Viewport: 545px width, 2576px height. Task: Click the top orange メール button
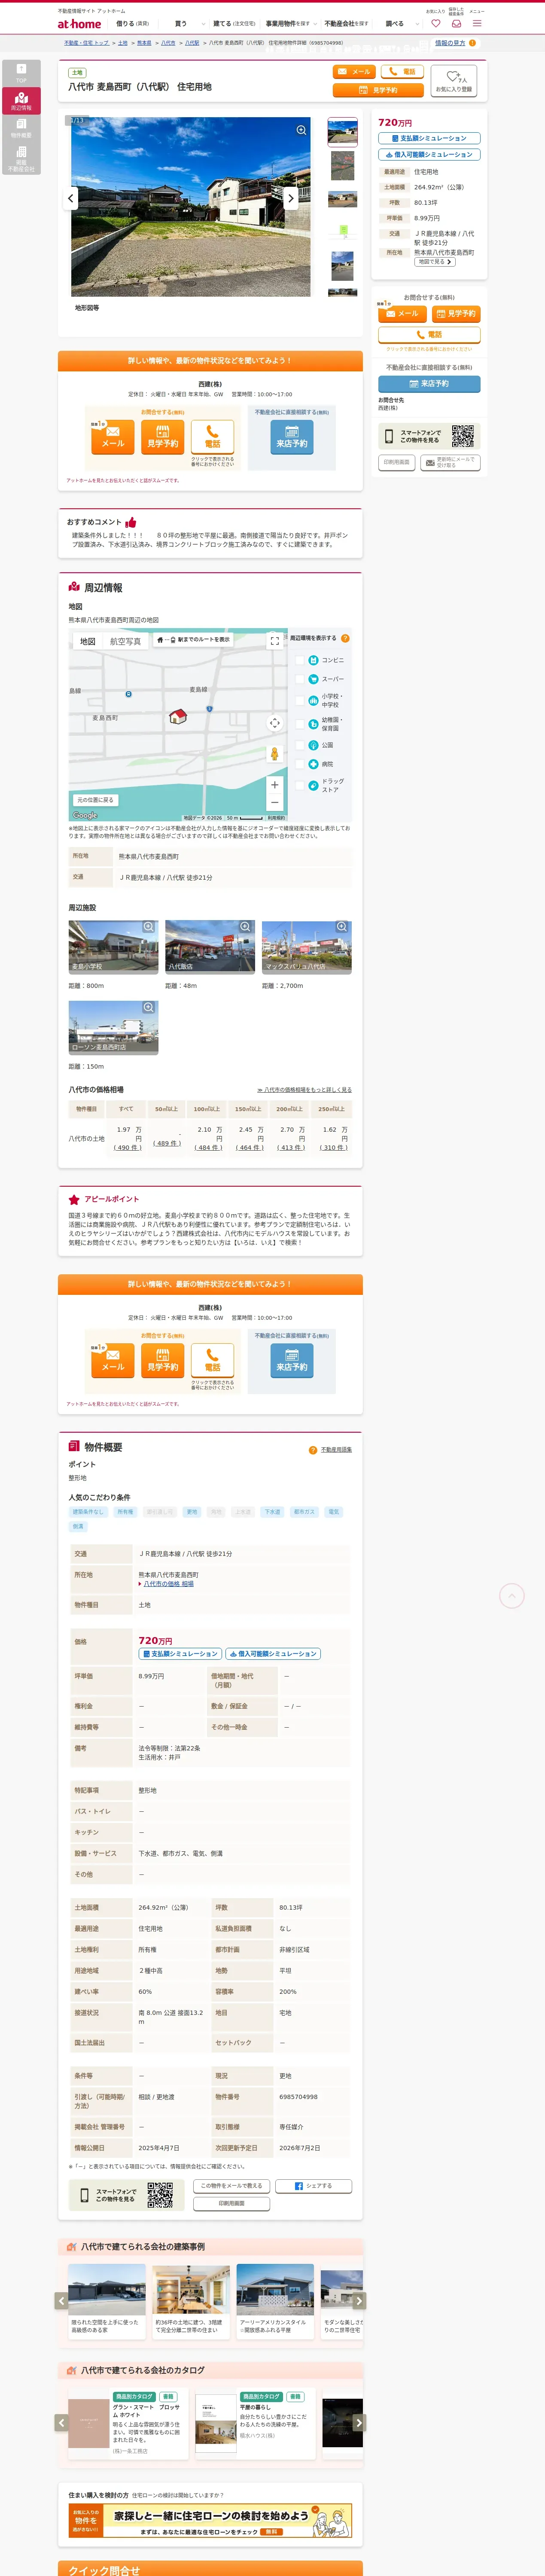pos(354,72)
